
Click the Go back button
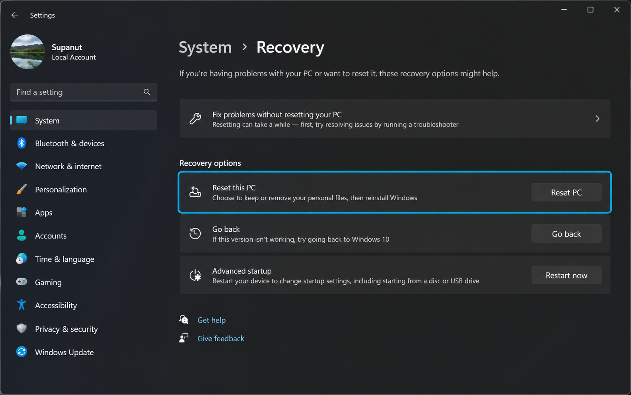click(567, 234)
